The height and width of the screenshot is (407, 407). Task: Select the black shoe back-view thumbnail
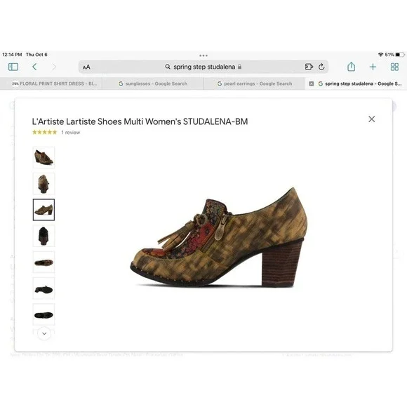point(44,236)
